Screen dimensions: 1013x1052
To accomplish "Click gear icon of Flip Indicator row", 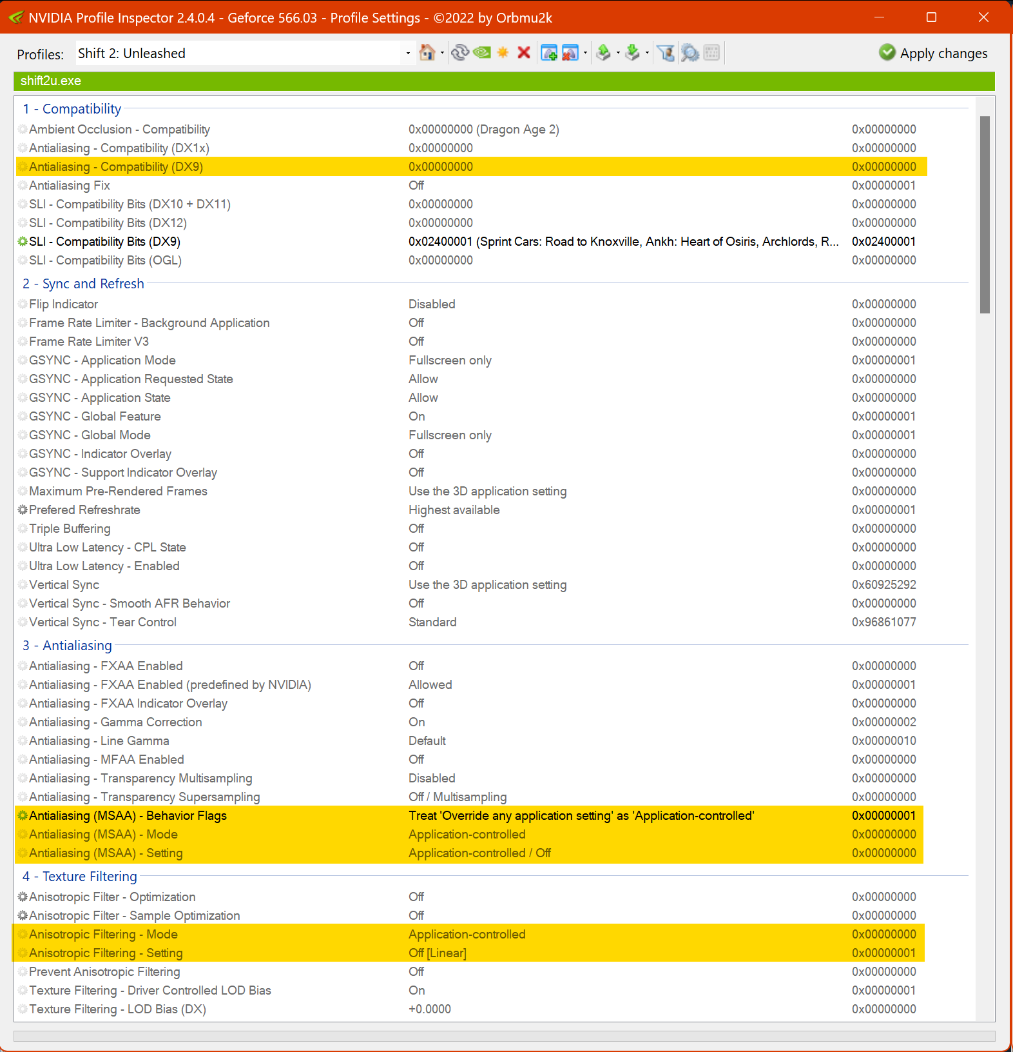I will coord(23,304).
